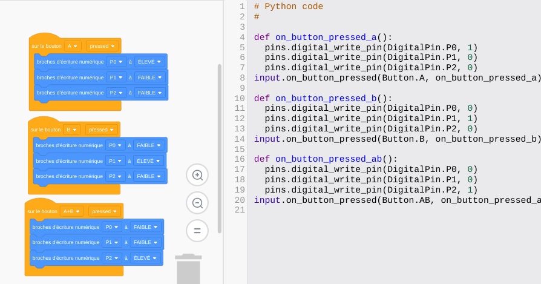Click the workspace vertical scrollbar
The image size is (541, 284).
(220, 148)
